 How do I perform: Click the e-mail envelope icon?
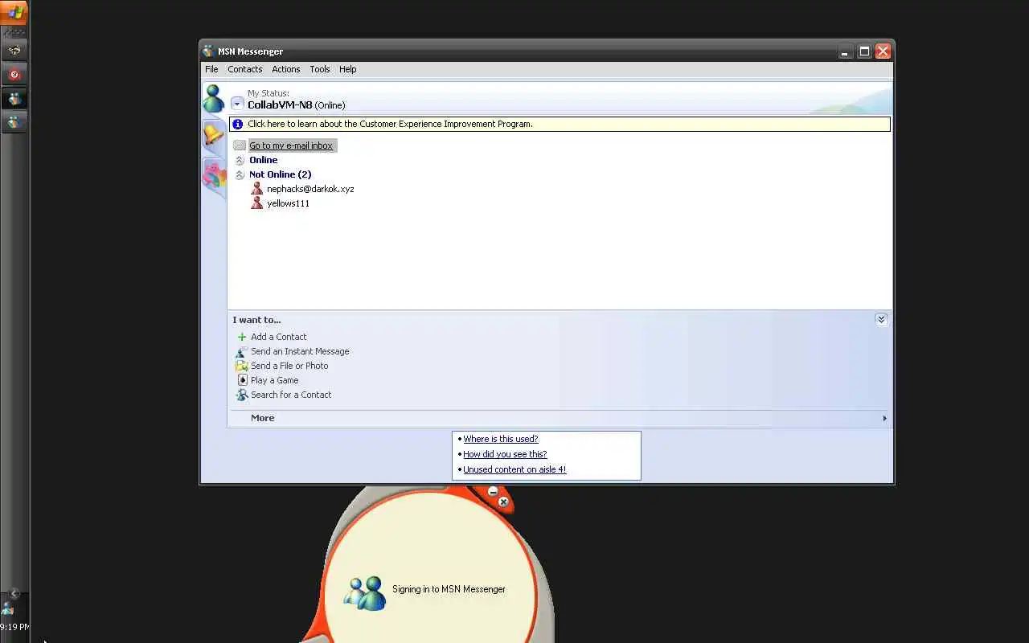click(x=240, y=145)
